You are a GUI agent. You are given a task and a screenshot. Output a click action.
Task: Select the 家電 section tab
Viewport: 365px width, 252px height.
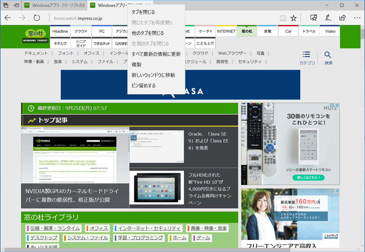coord(267,31)
